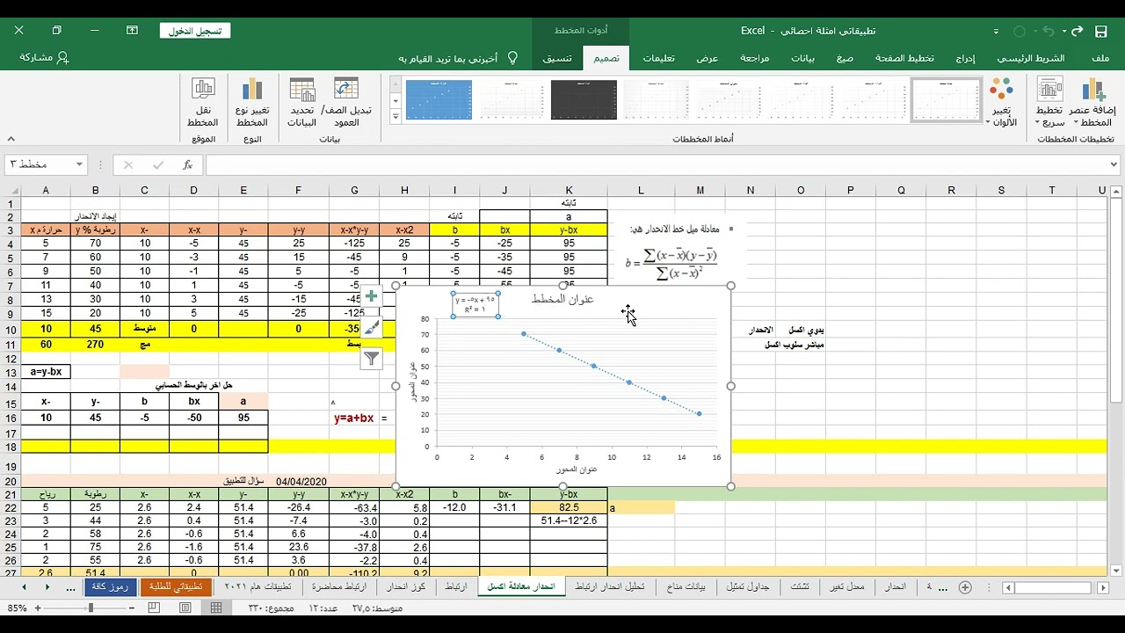Viewport: 1125px width, 633px height.
Task: Expand the name box dropdown arrow
Action: (79, 164)
